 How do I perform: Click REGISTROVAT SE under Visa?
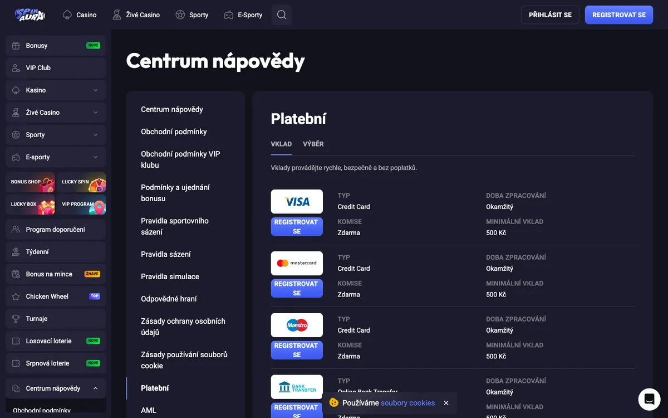[297, 226]
